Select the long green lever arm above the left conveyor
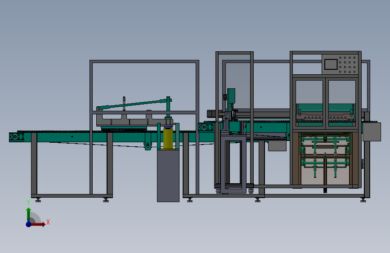Viewport: 390px width, 253px height. [134, 104]
